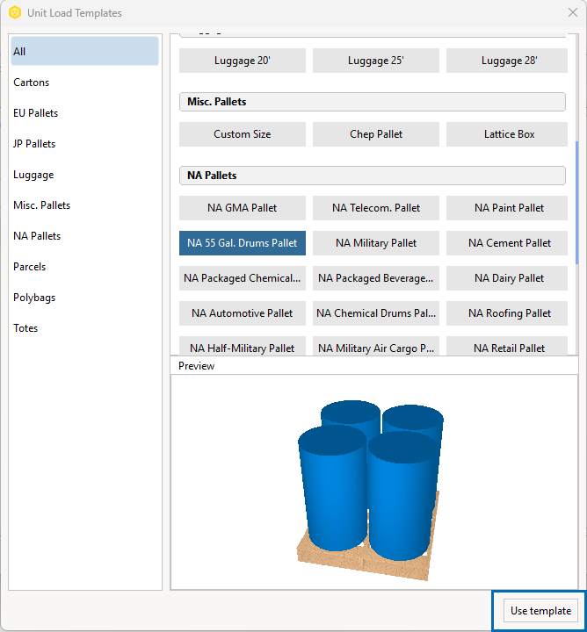587x632 pixels.
Task: Pick the NA Telecom. Pallet template
Action: 376,208
